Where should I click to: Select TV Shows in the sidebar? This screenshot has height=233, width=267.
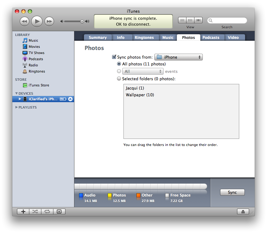(43, 53)
